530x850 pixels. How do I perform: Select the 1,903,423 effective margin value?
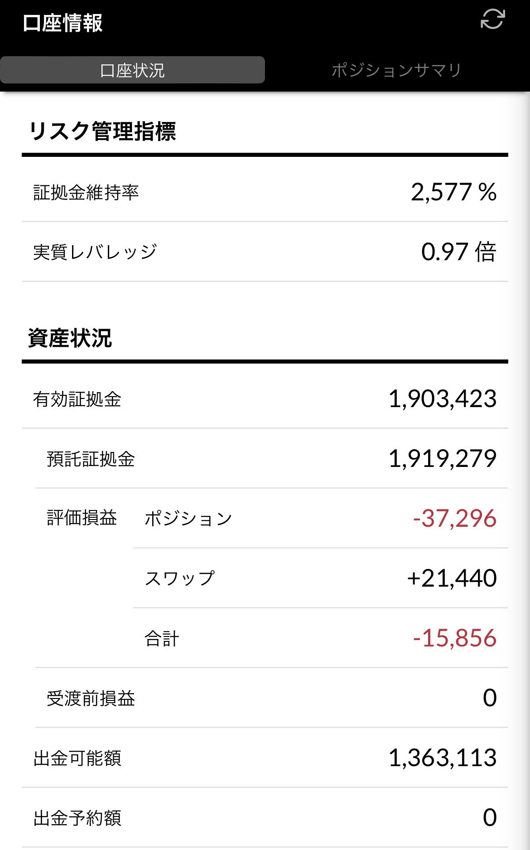[x=443, y=399]
